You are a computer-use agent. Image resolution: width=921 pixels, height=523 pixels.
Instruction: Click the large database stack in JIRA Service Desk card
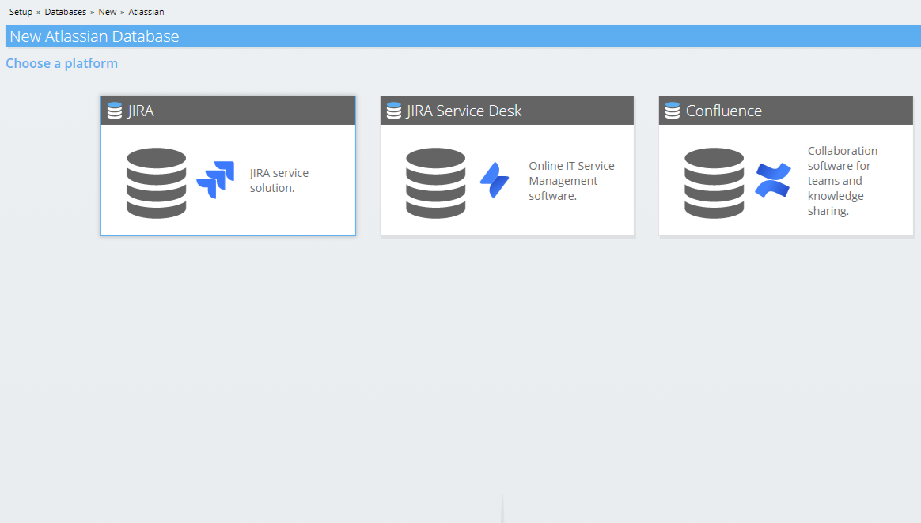click(435, 183)
